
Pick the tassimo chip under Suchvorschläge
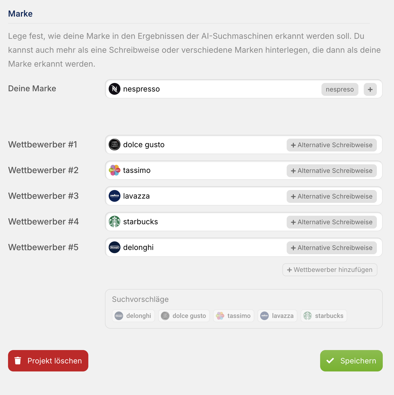[233, 316]
